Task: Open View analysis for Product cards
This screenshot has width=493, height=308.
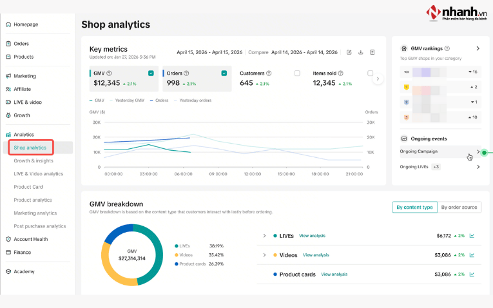Action: pyautogui.click(x=334, y=274)
